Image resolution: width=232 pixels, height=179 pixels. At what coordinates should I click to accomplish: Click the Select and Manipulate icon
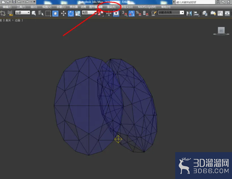(x=109, y=14)
